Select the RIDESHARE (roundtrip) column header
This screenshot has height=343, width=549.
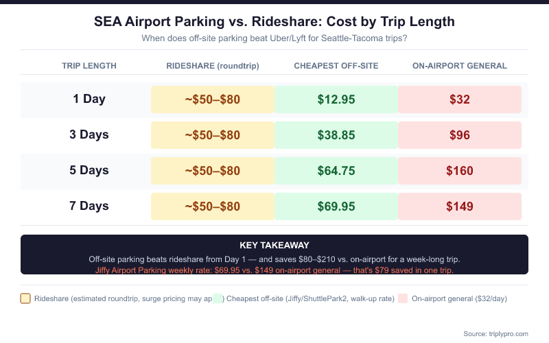tap(213, 66)
